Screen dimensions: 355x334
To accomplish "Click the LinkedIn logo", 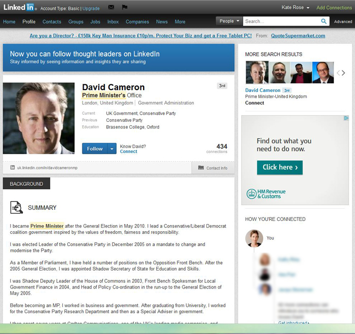I will pyautogui.click(x=20, y=8).
